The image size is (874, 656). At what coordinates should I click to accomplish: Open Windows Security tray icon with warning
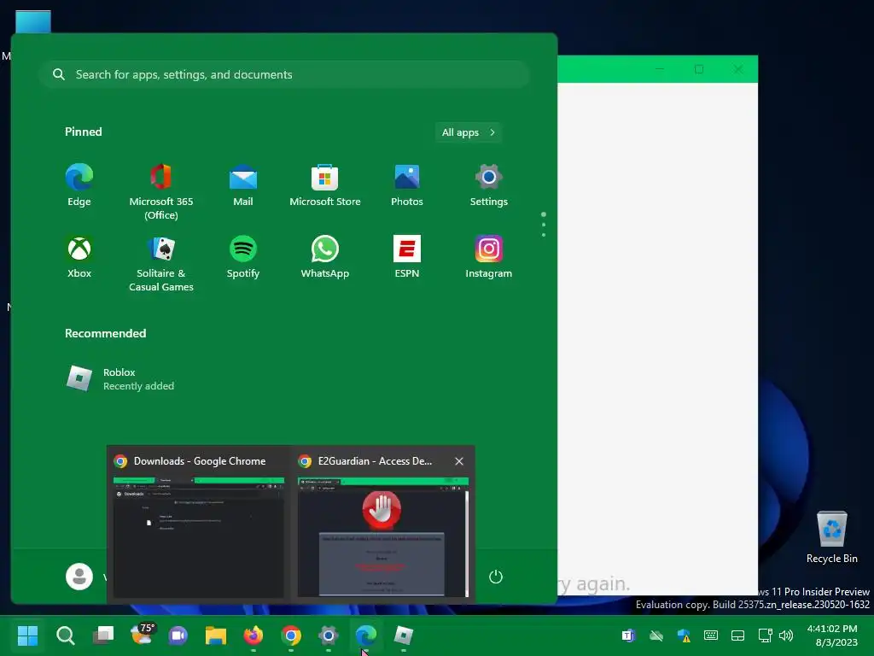[684, 635]
